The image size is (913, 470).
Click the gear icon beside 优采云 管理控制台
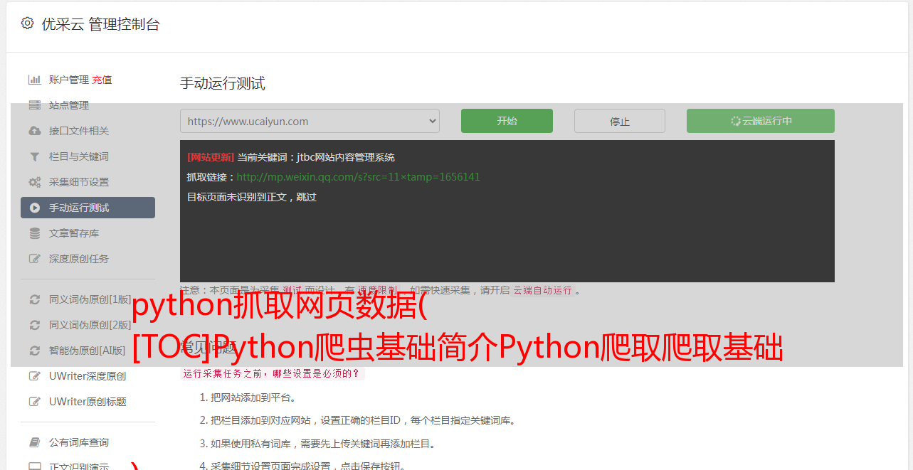click(x=27, y=23)
